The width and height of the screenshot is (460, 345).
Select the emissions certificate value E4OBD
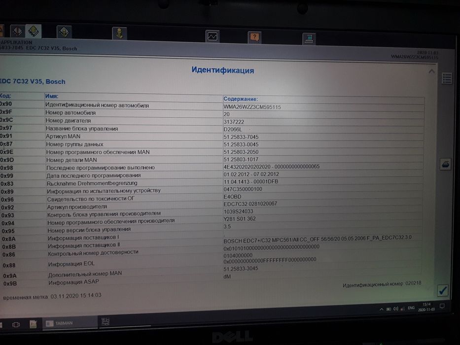click(232, 197)
